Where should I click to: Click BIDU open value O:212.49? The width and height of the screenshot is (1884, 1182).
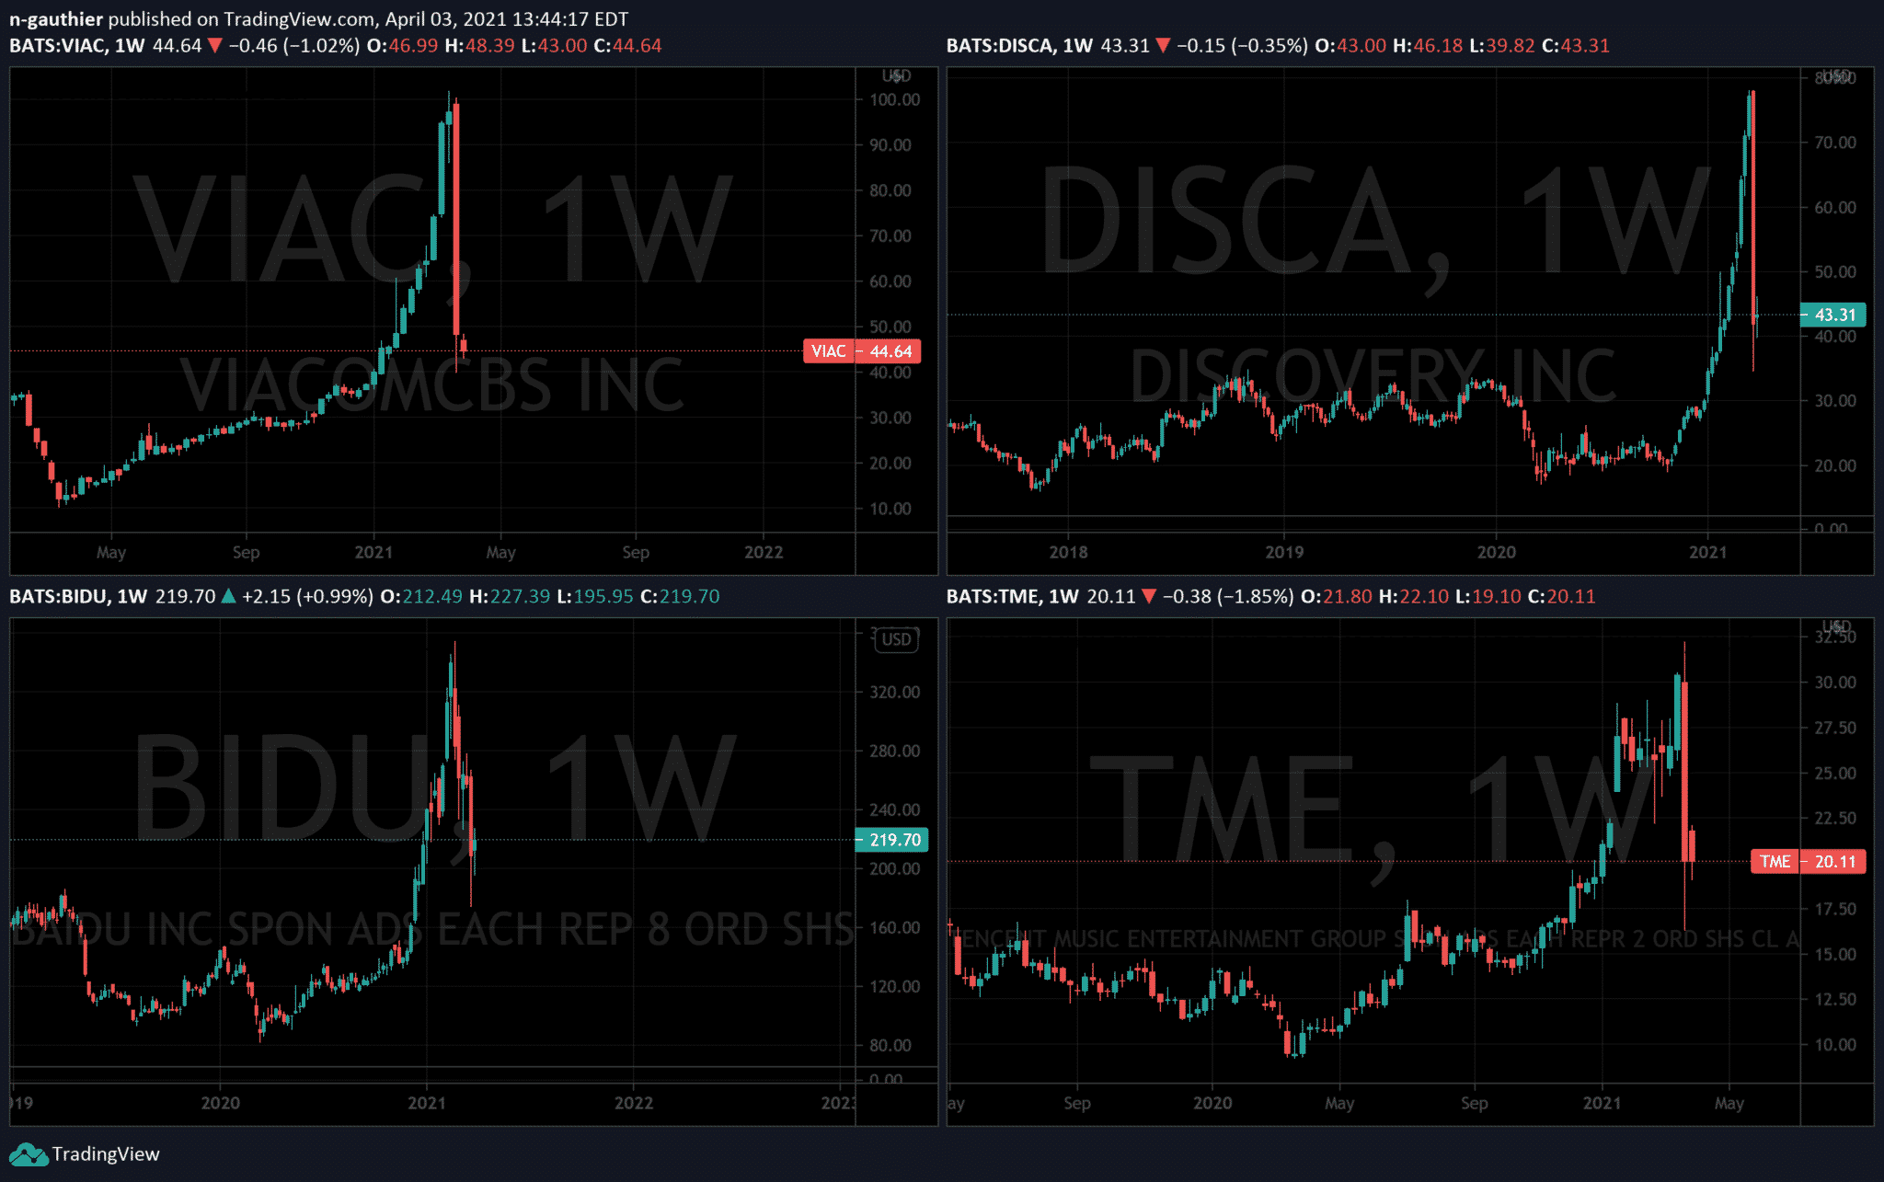421,597
